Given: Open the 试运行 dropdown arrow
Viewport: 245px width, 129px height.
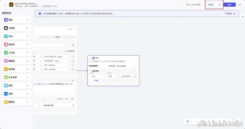Looking at the screenshot, I should (219, 5).
